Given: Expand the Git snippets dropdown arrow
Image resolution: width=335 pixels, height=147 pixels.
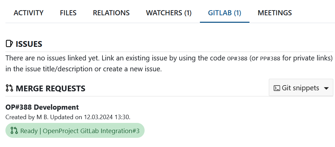Looking at the screenshot, I should click(x=327, y=88).
